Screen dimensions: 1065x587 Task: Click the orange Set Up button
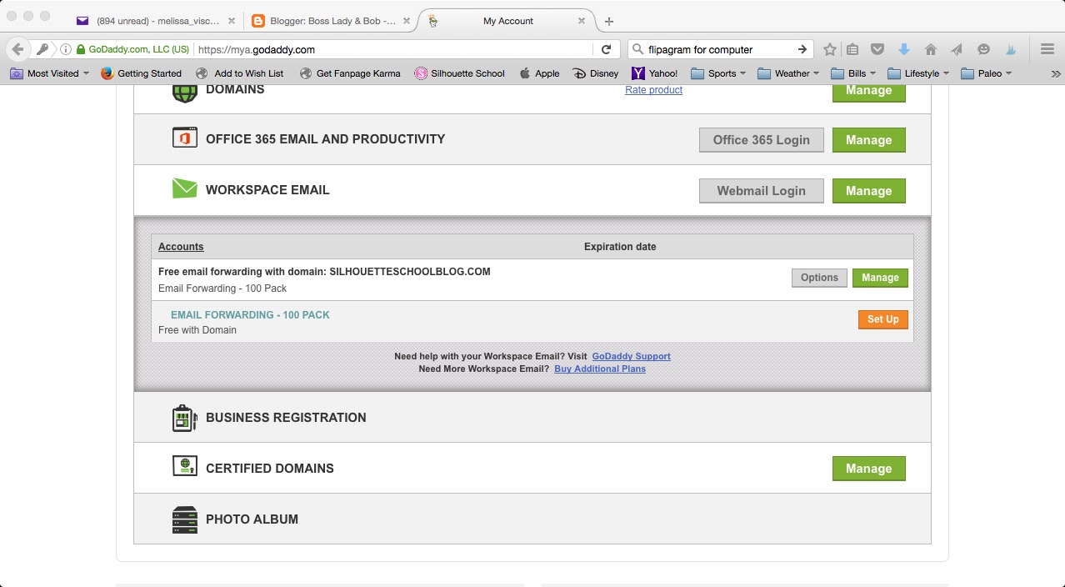[x=883, y=319]
